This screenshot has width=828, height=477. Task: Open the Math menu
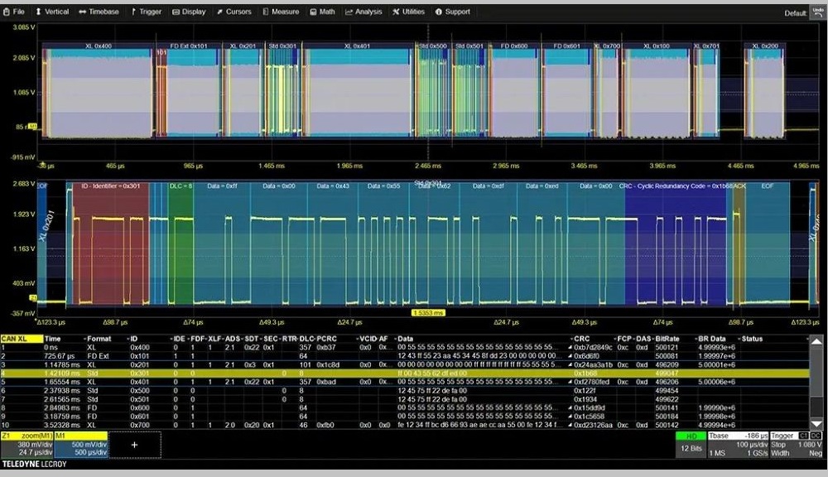click(x=322, y=12)
